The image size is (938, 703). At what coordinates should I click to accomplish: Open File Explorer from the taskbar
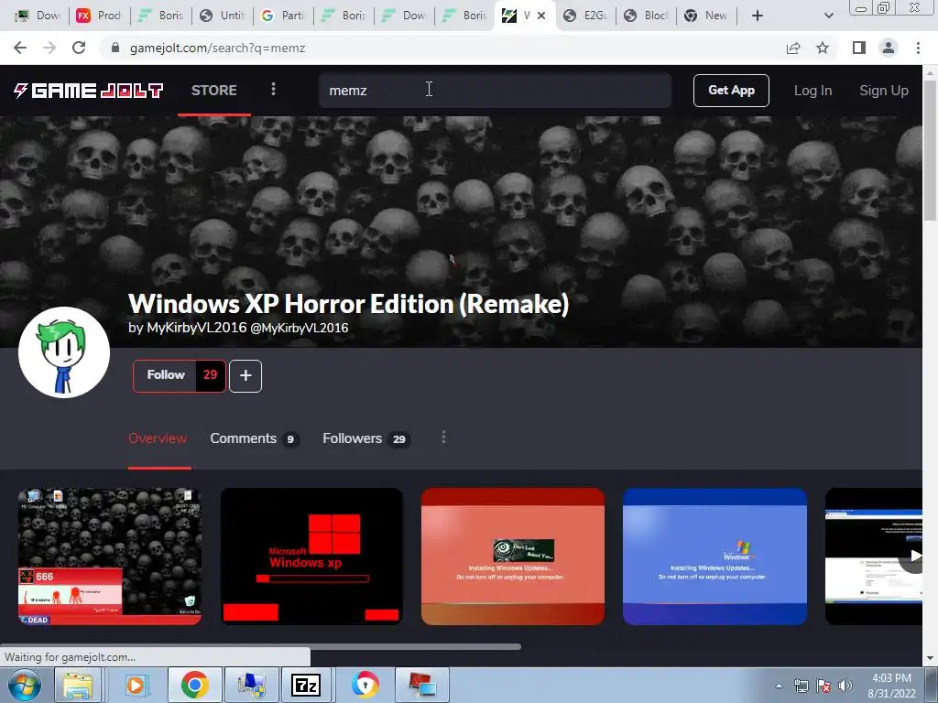point(79,685)
